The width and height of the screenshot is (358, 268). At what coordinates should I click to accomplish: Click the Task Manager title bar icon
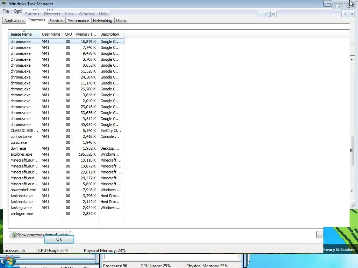pyautogui.click(x=4, y=3)
